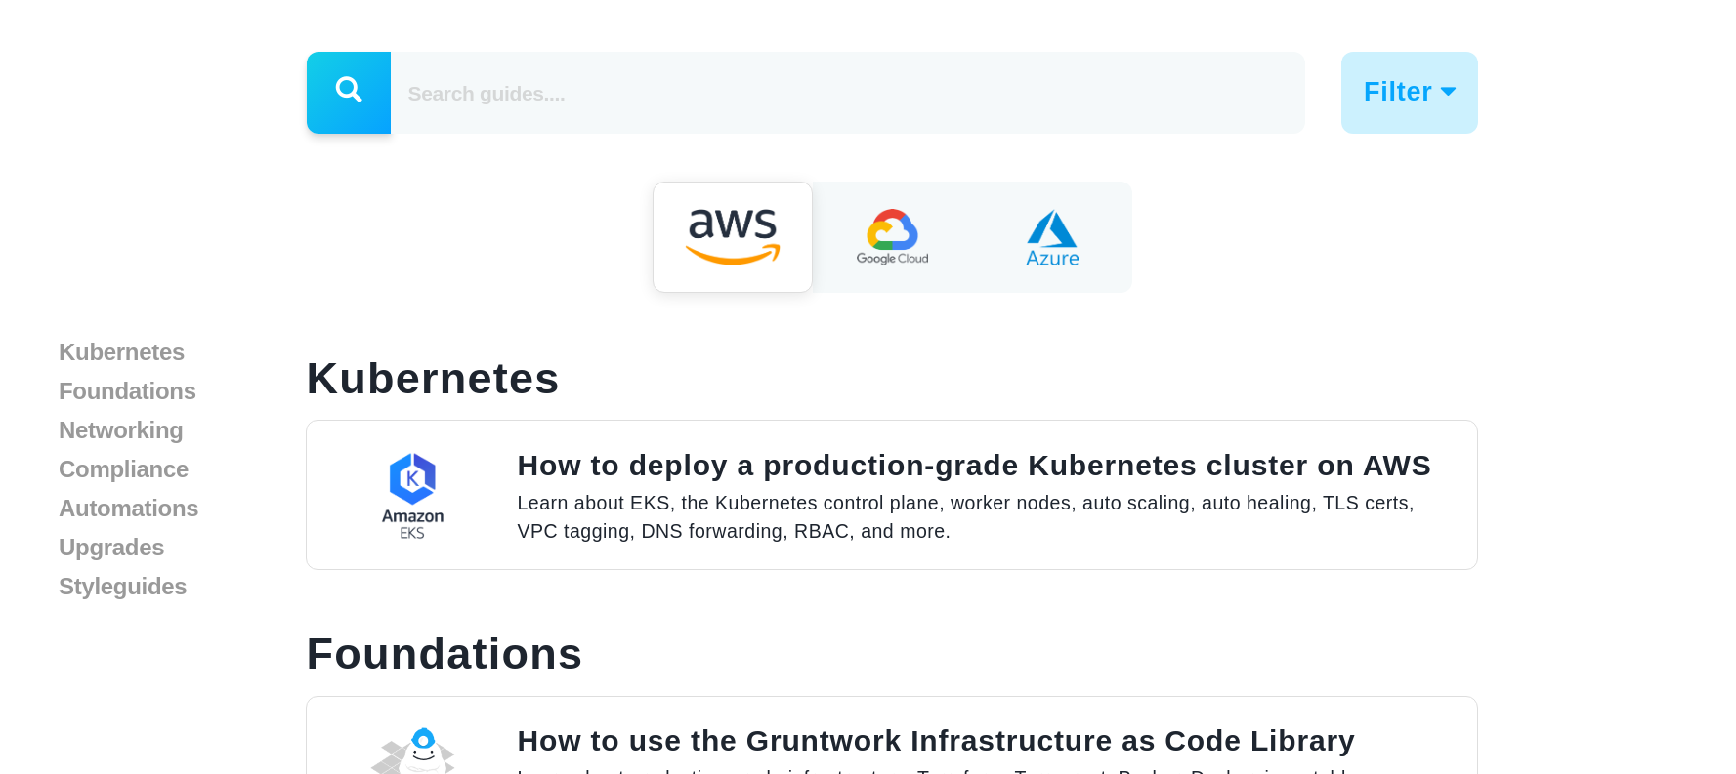This screenshot has height=774, width=1736.
Task: Click the Kubernetes section heading
Action: (433, 379)
